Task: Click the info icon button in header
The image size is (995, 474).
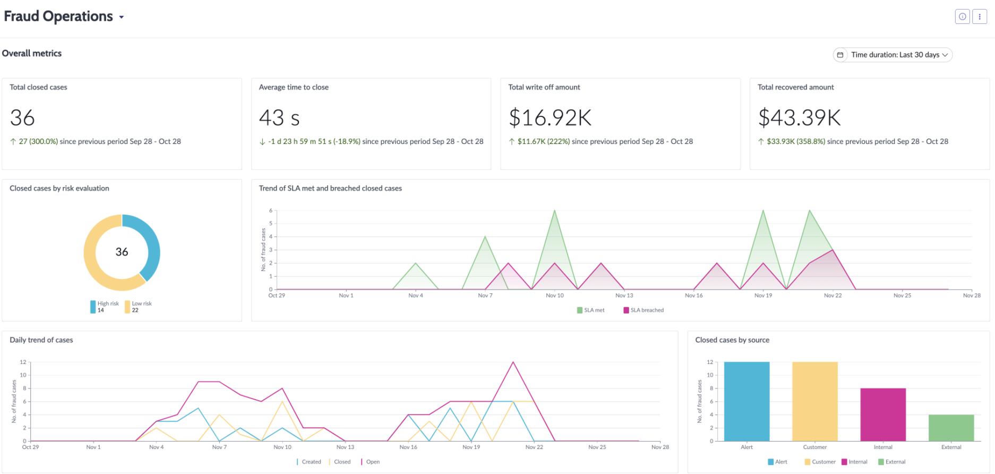Action: [962, 16]
